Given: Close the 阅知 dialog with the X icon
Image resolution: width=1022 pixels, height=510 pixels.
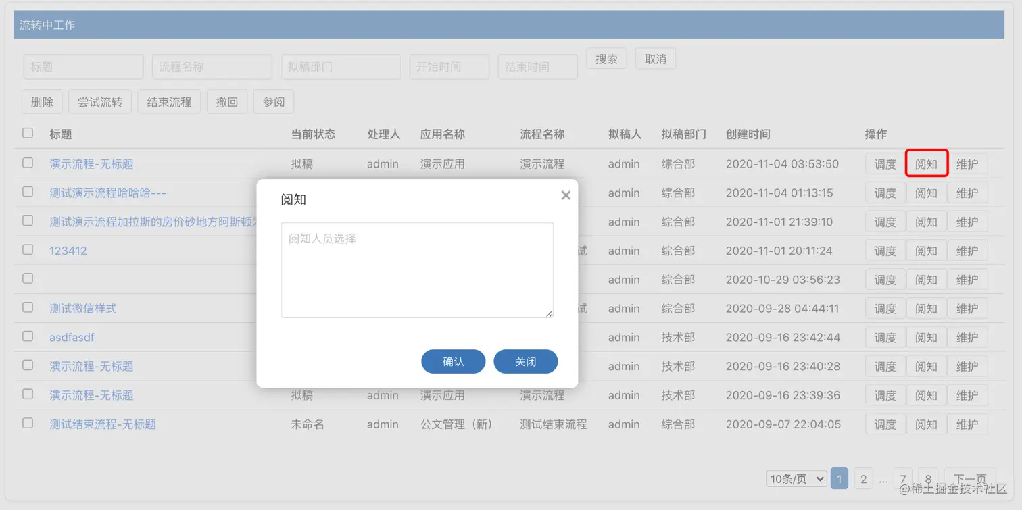Looking at the screenshot, I should [x=566, y=195].
